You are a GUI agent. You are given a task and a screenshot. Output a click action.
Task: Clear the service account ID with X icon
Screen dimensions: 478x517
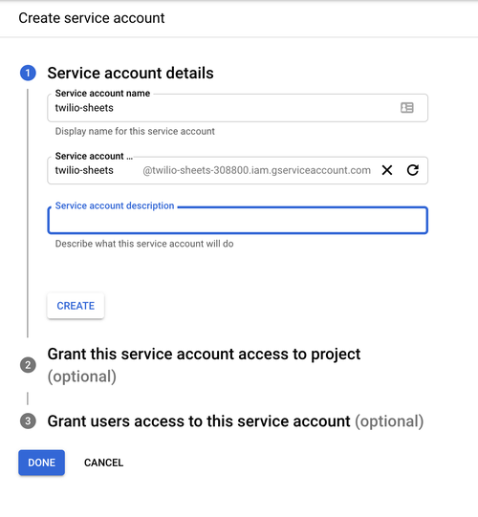point(387,170)
